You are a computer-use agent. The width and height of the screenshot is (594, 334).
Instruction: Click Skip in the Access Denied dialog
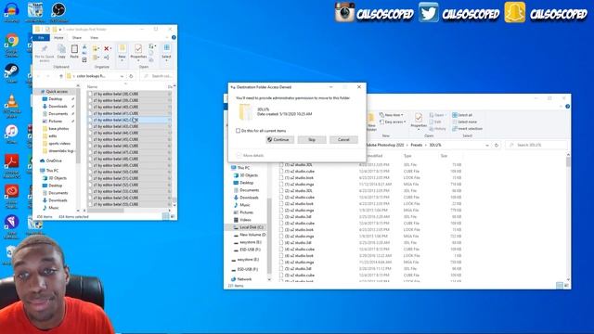coord(312,140)
